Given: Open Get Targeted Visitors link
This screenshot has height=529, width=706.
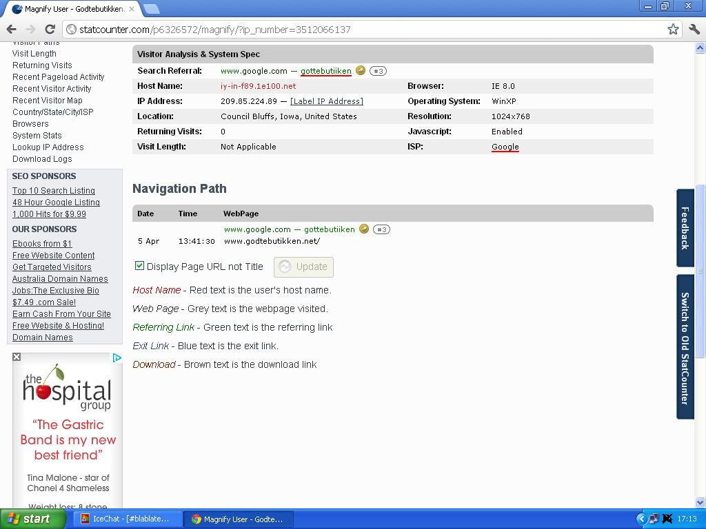Looking at the screenshot, I should (x=52, y=267).
